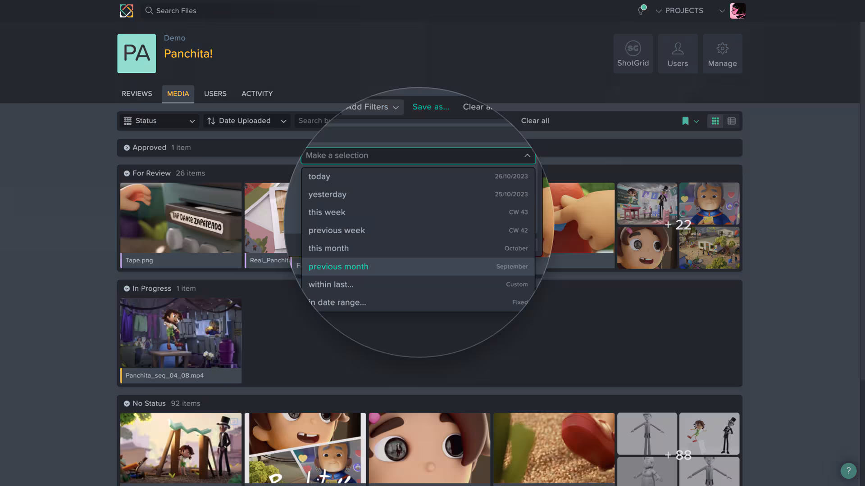865x486 pixels.
Task: Open the Users management panel
Action: [x=678, y=53]
